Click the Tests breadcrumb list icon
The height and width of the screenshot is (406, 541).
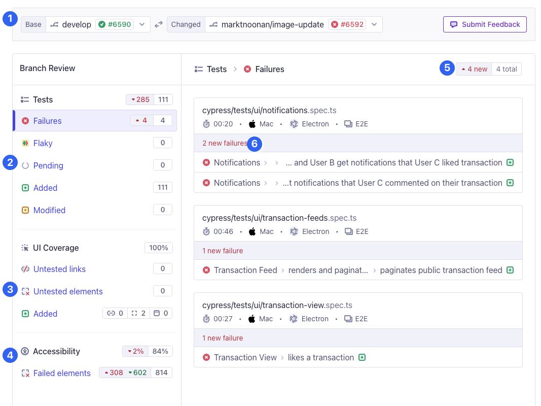coord(199,69)
